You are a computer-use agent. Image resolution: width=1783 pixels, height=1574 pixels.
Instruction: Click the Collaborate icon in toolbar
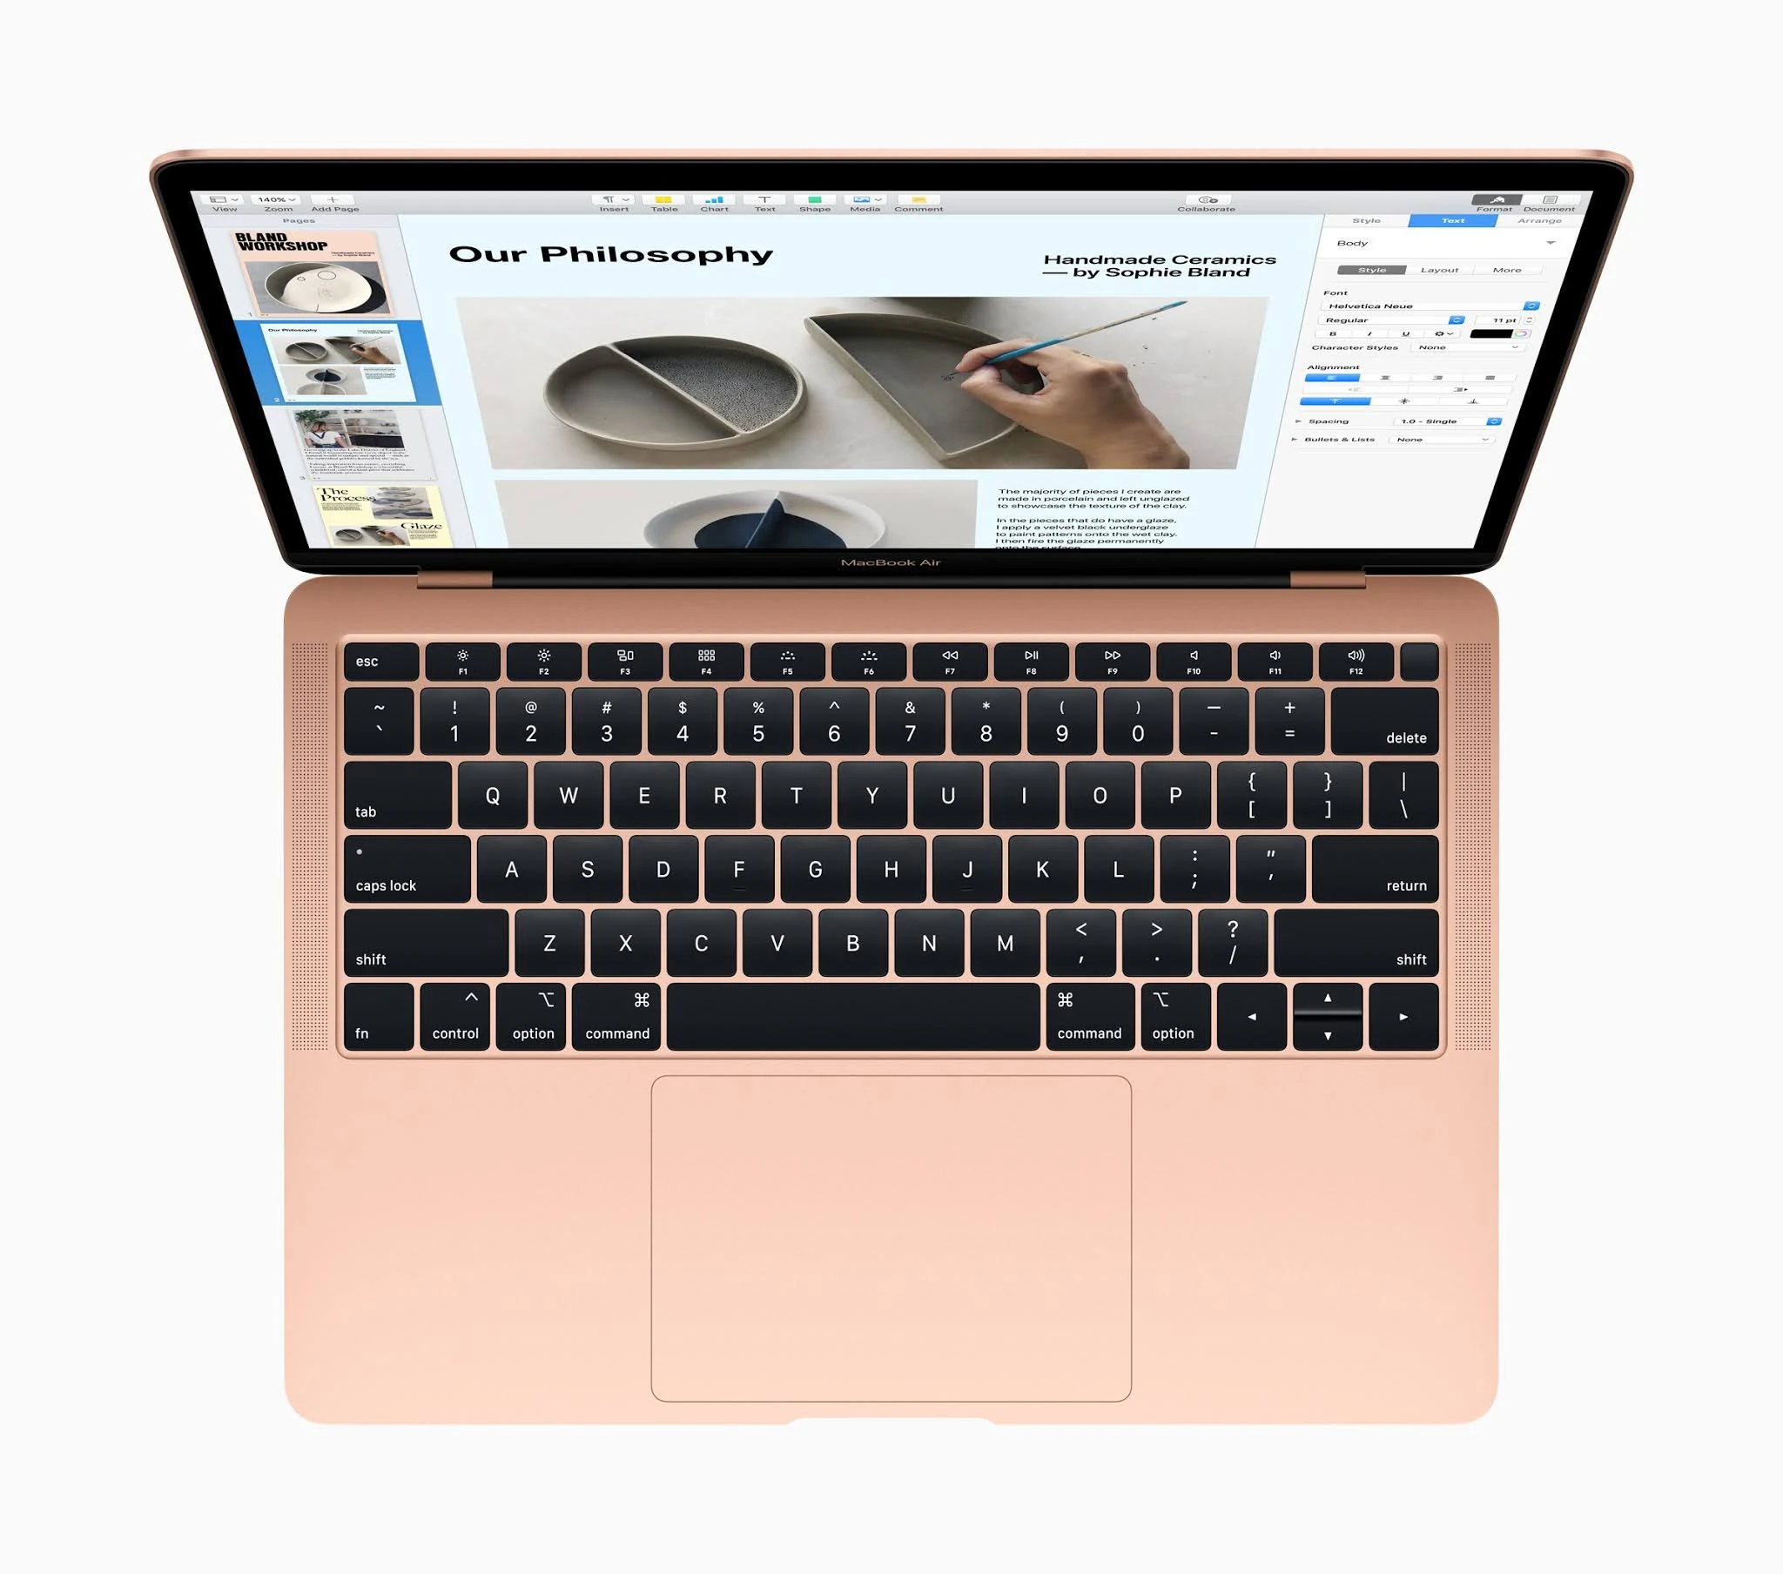(x=1214, y=199)
